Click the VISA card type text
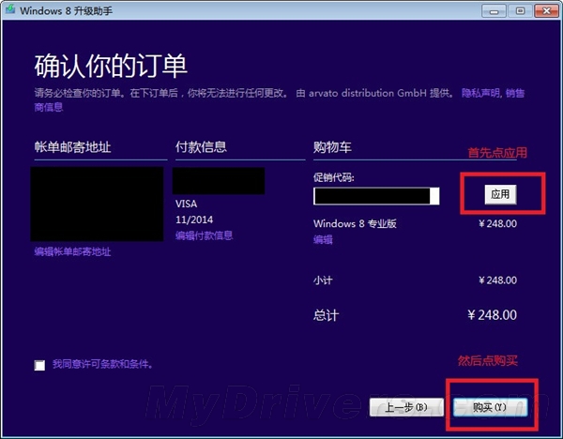Screen dimensions: 563x439 [x=186, y=204]
